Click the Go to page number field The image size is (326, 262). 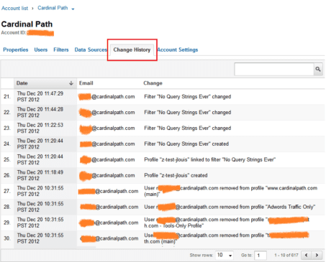261,256
